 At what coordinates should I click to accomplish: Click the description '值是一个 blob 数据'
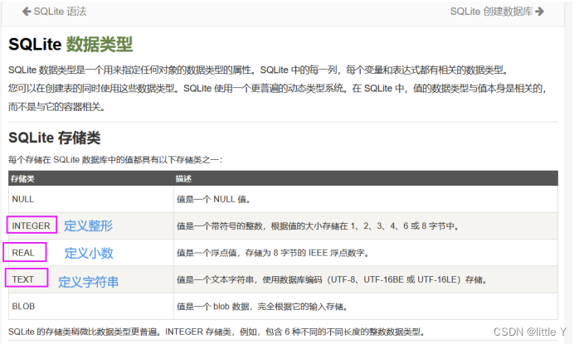(262, 307)
